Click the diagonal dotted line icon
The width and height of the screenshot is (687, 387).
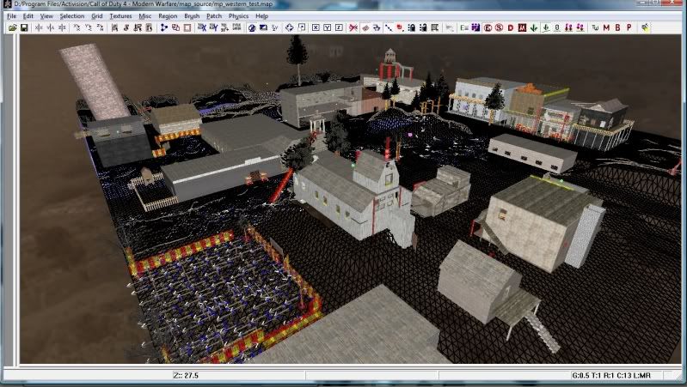point(389,27)
